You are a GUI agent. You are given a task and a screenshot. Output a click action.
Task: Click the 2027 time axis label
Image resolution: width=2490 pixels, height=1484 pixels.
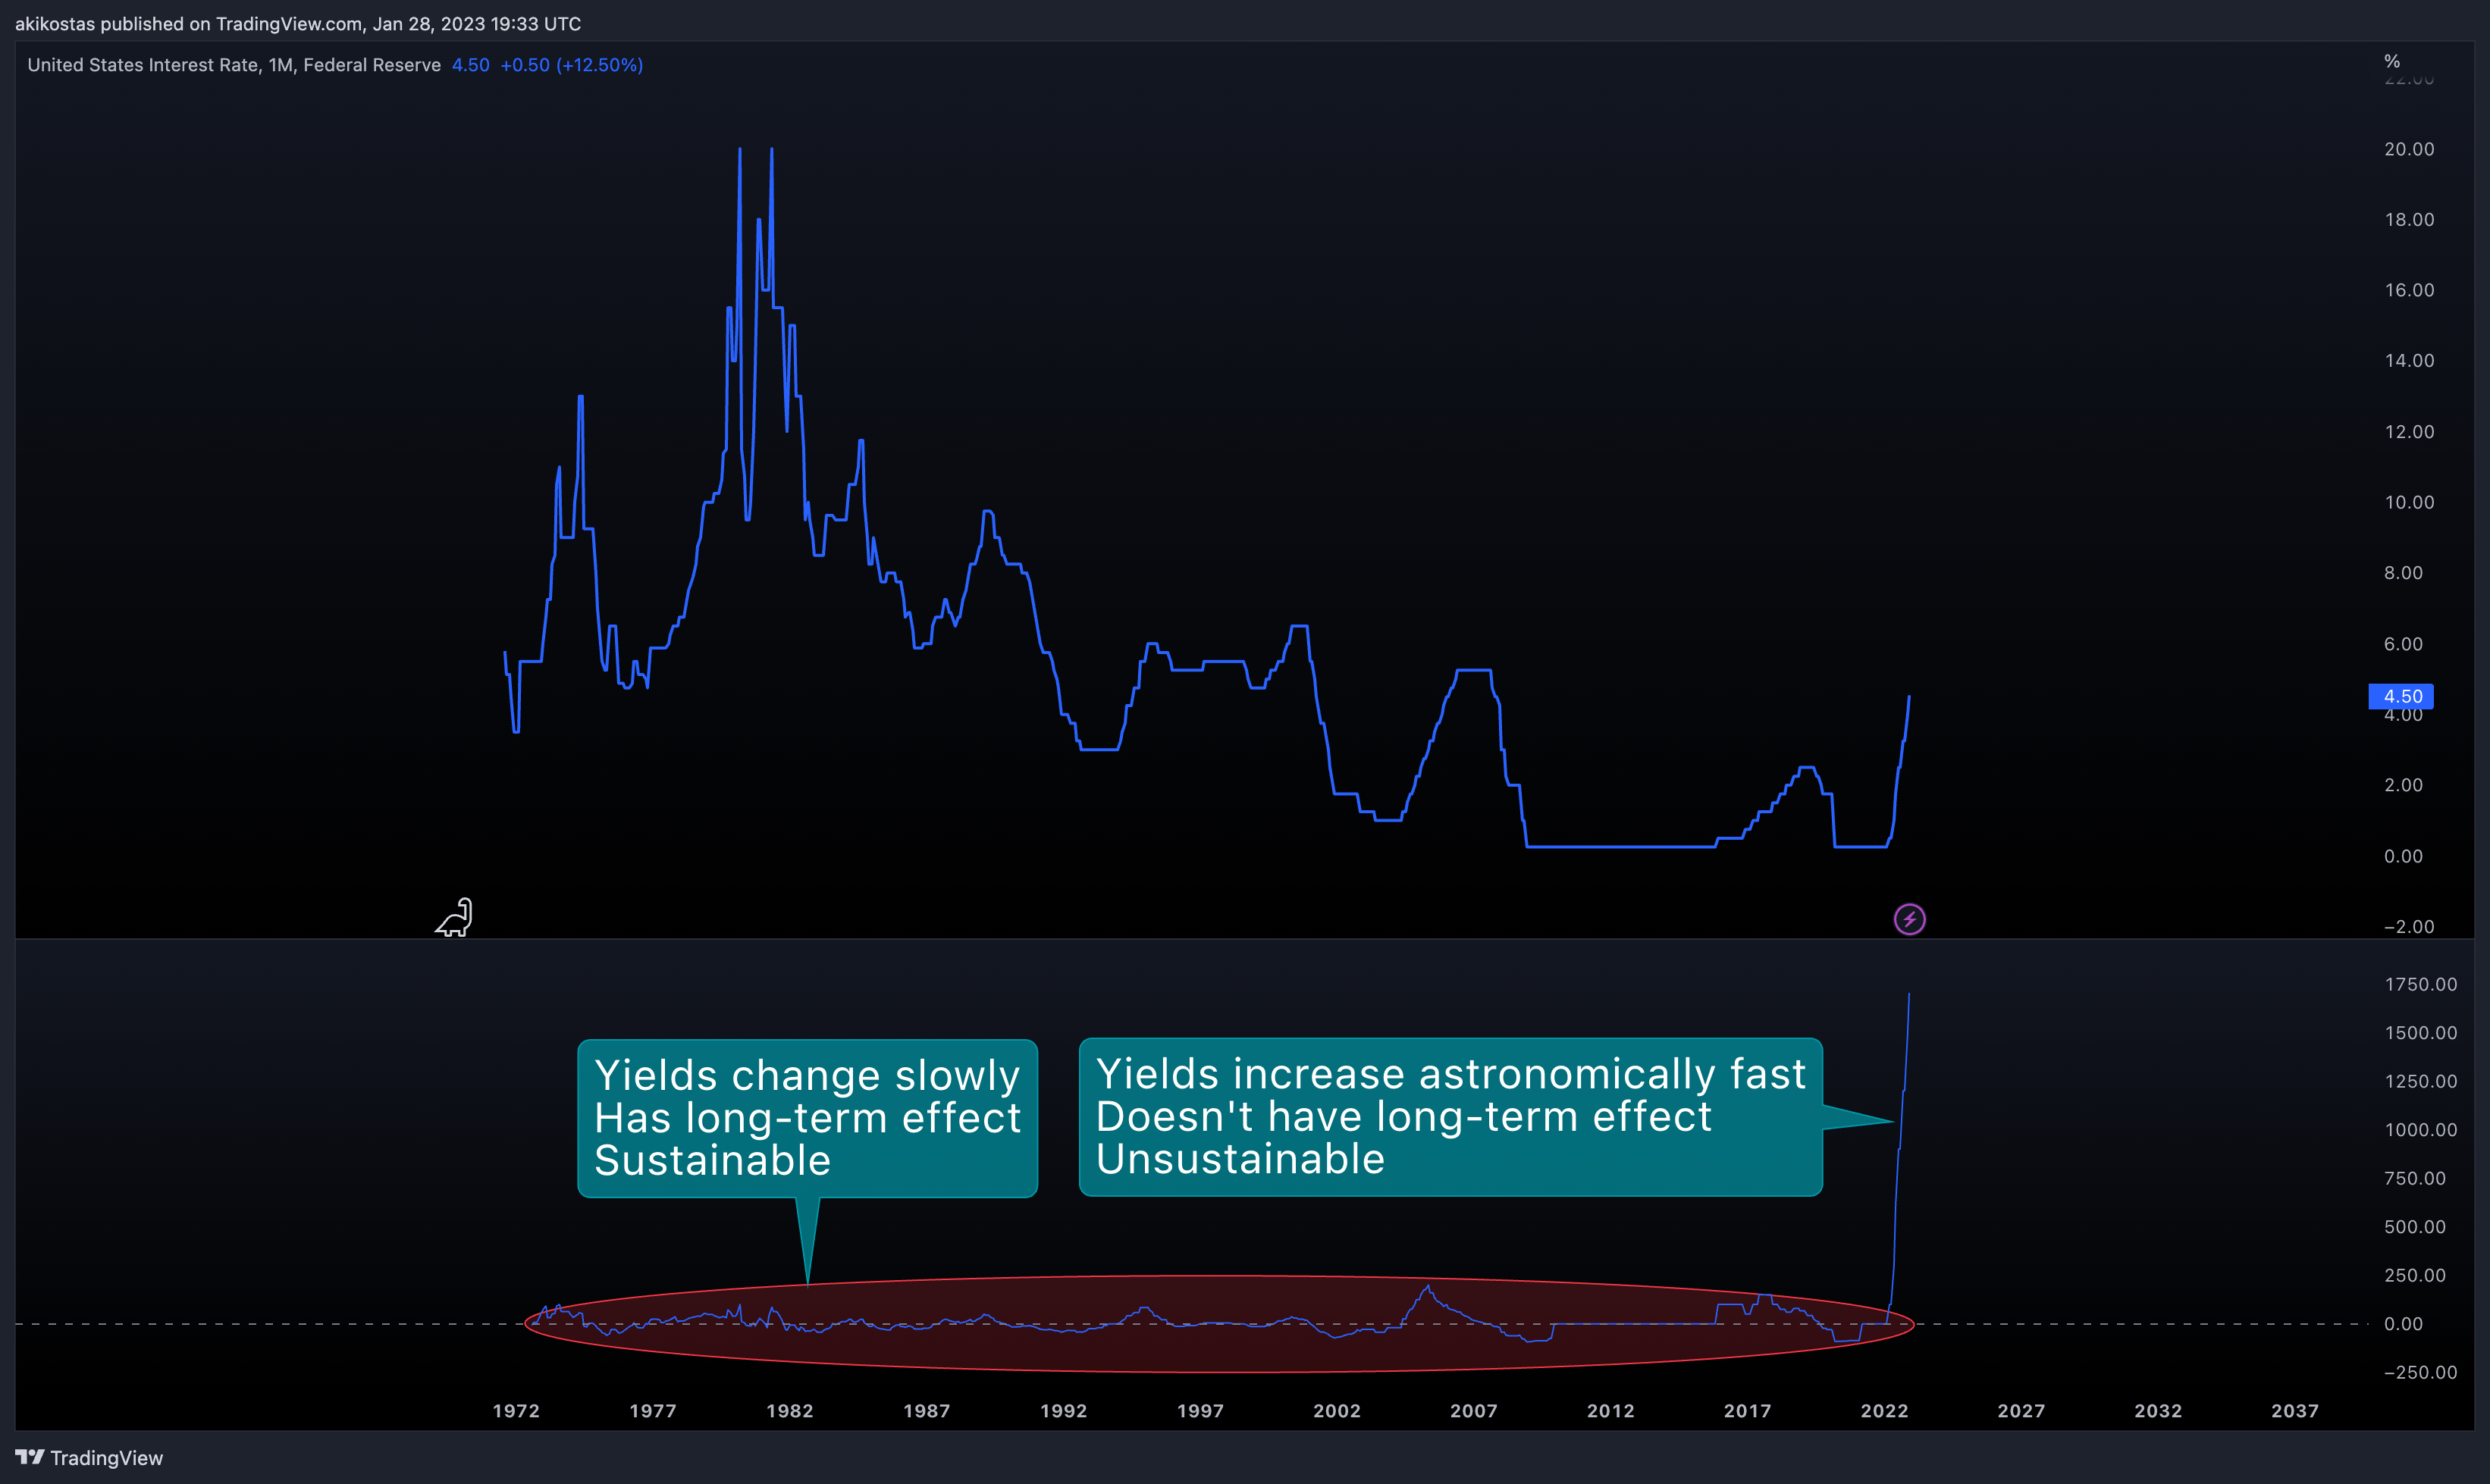point(2022,1411)
